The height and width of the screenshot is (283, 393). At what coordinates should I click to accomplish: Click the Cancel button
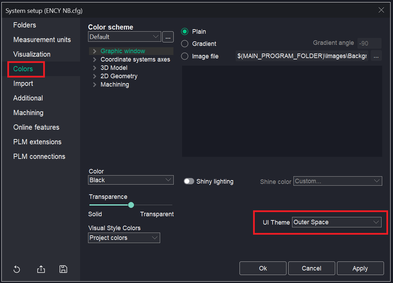312,268
